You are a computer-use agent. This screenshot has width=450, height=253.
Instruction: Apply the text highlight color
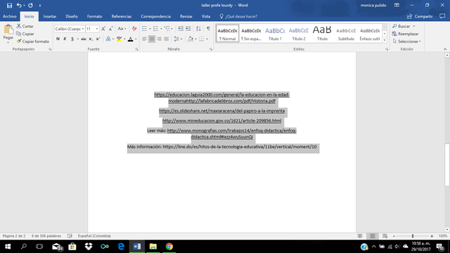click(119, 39)
